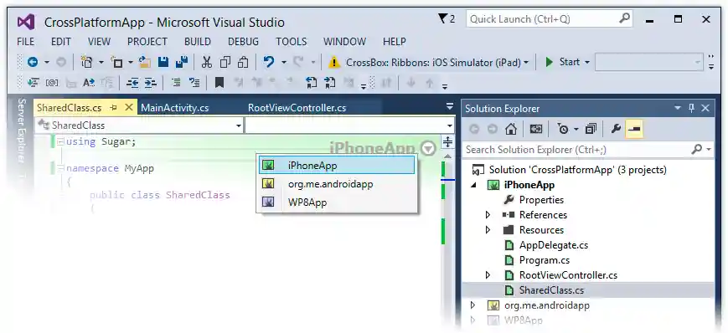Click Collapse All in Solution Explorer

591,130
